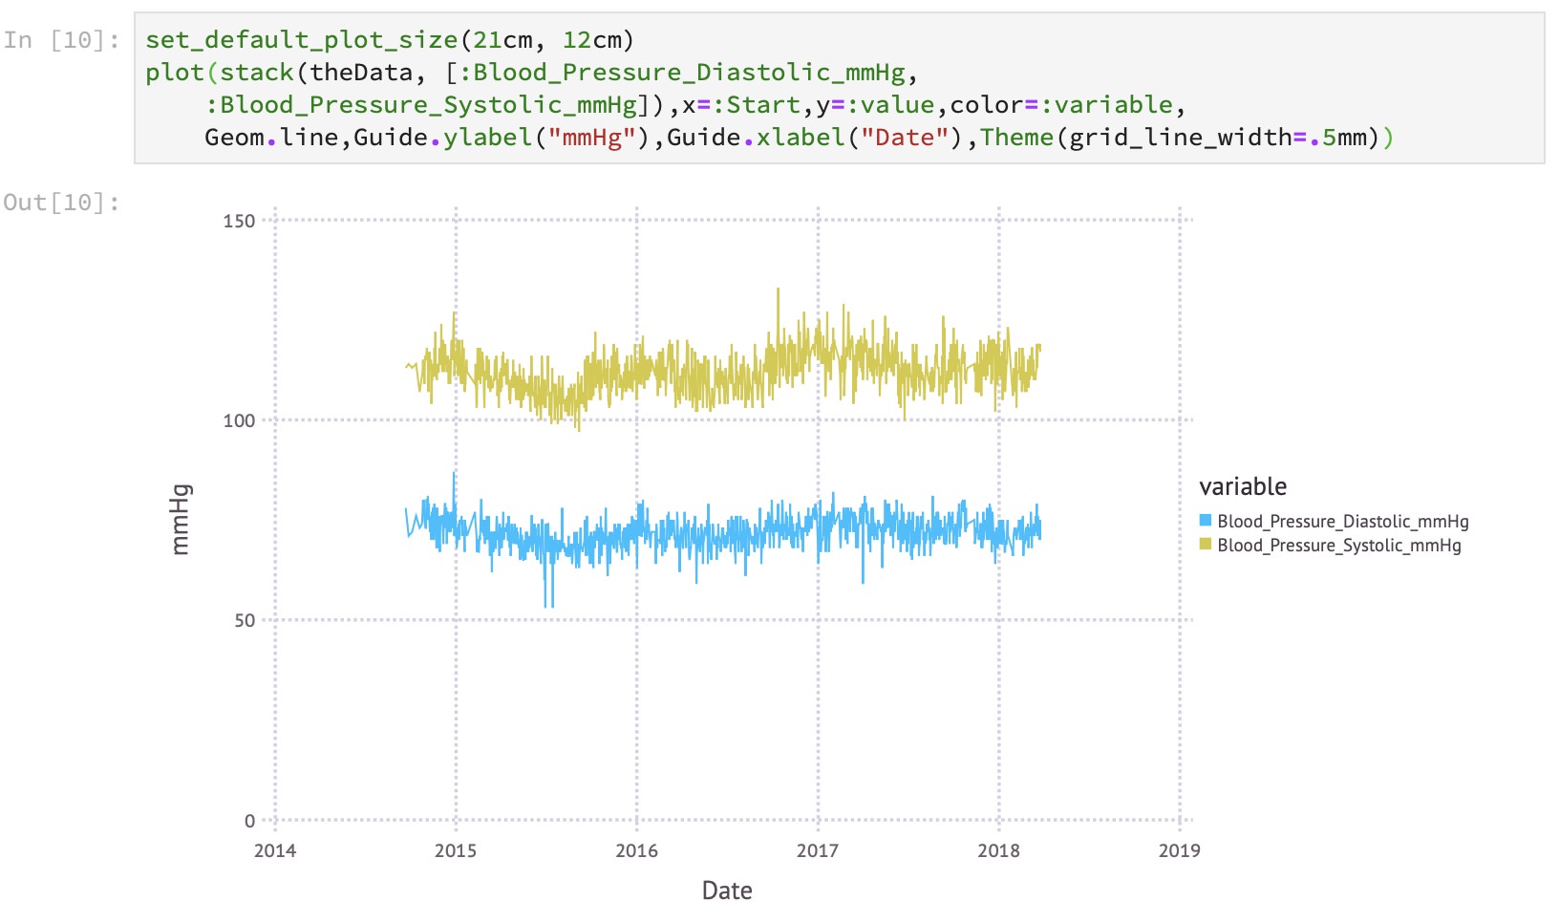Click the 2014 x-axis tick label
Viewport: 1559px width, 923px height.
pyautogui.click(x=275, y=850)
